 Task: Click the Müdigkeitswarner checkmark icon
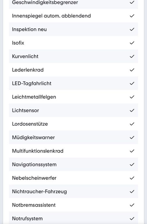coord(132,137)
